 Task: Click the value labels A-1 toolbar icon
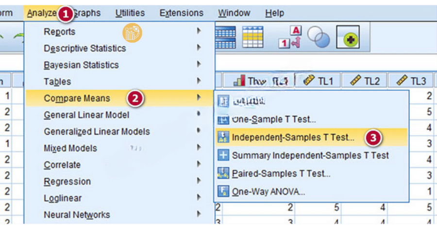tap(290, 37)
